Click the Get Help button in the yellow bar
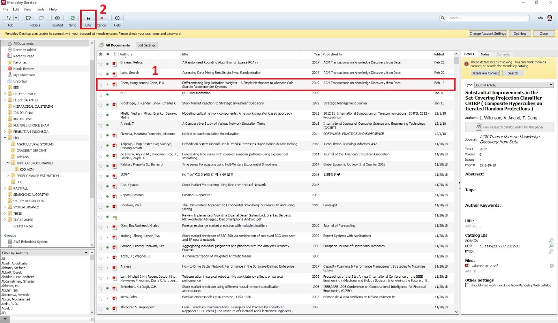Image resolution: width=558 pixels, height=323 pixels. (x=520, y=34)
